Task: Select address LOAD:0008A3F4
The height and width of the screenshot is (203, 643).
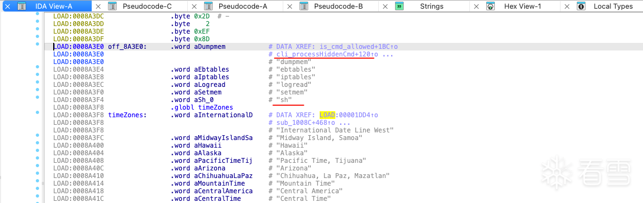Action: [x=79, y=100]
